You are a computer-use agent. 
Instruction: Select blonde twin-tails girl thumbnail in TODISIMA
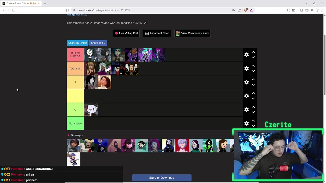tap(91, 68)
